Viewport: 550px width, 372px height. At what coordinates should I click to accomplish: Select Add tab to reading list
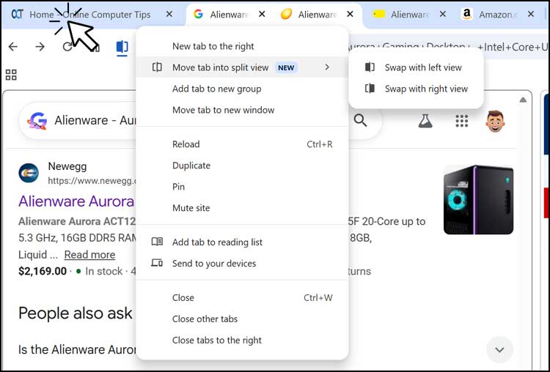[x=242, y=242]
